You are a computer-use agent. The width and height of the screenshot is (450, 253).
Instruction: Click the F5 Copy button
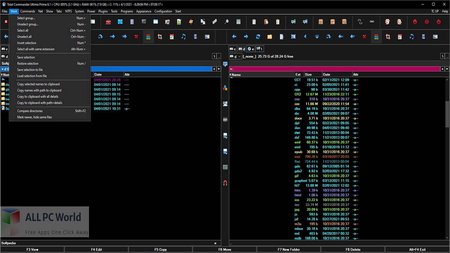pos(161,249)
